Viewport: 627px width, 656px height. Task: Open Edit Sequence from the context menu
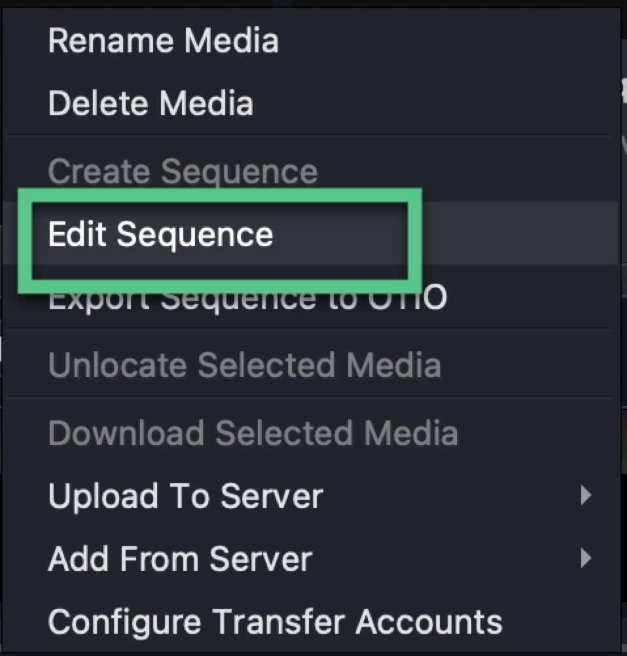[x=160, y=234]
